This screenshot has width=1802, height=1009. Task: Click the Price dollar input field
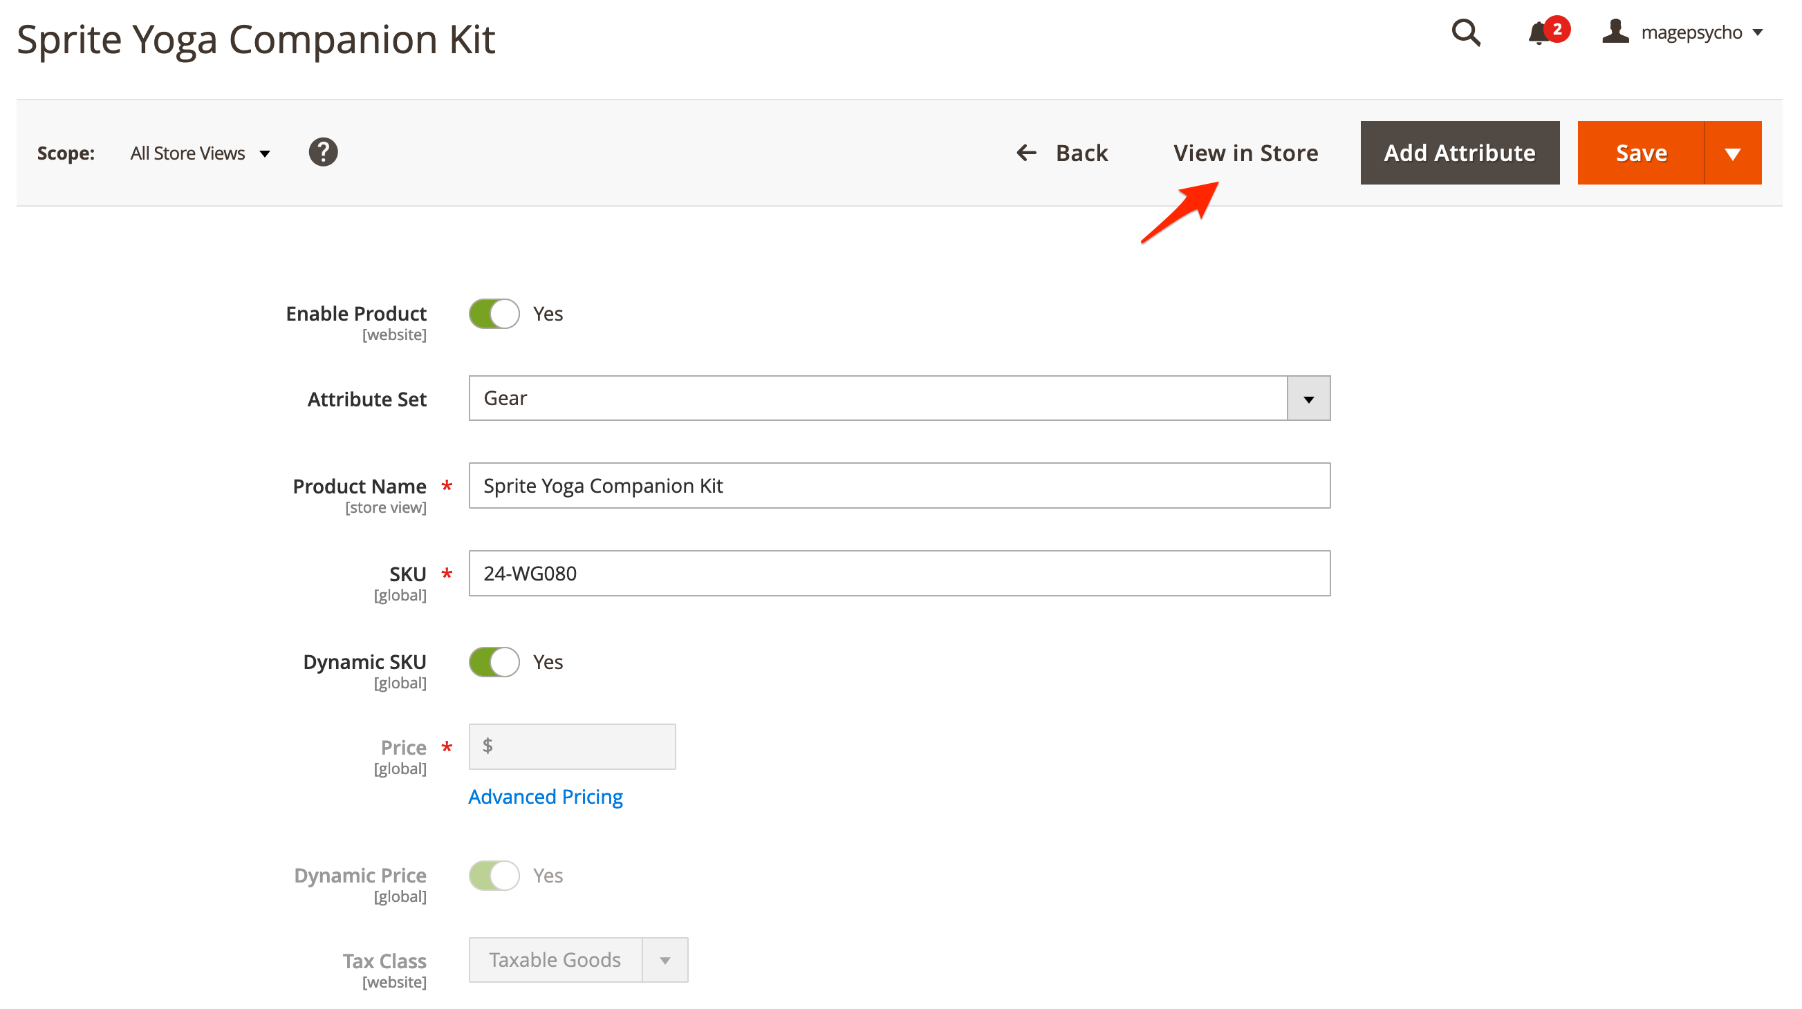click(x=572, y=747)
